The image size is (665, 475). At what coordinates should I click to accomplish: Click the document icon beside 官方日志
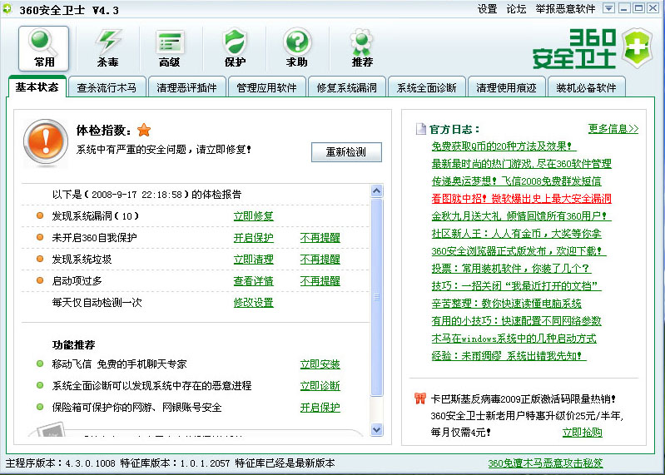point(420,129)
